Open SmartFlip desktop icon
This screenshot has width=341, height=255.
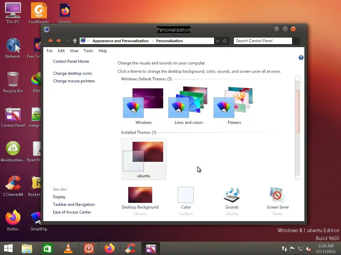(39, 220)
